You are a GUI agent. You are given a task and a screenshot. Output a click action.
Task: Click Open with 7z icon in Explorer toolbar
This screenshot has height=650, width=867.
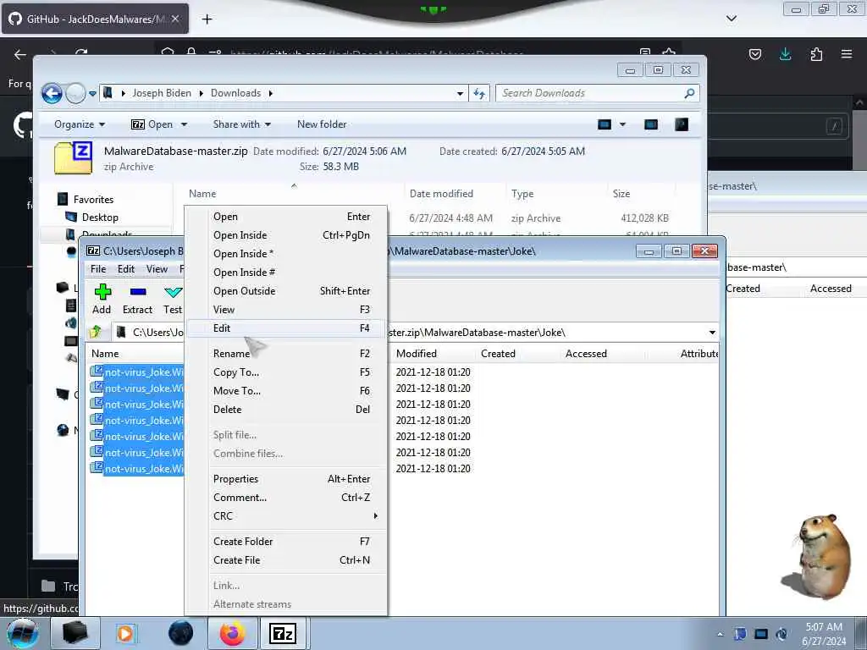pyautogui.click(x=152, y=124)
